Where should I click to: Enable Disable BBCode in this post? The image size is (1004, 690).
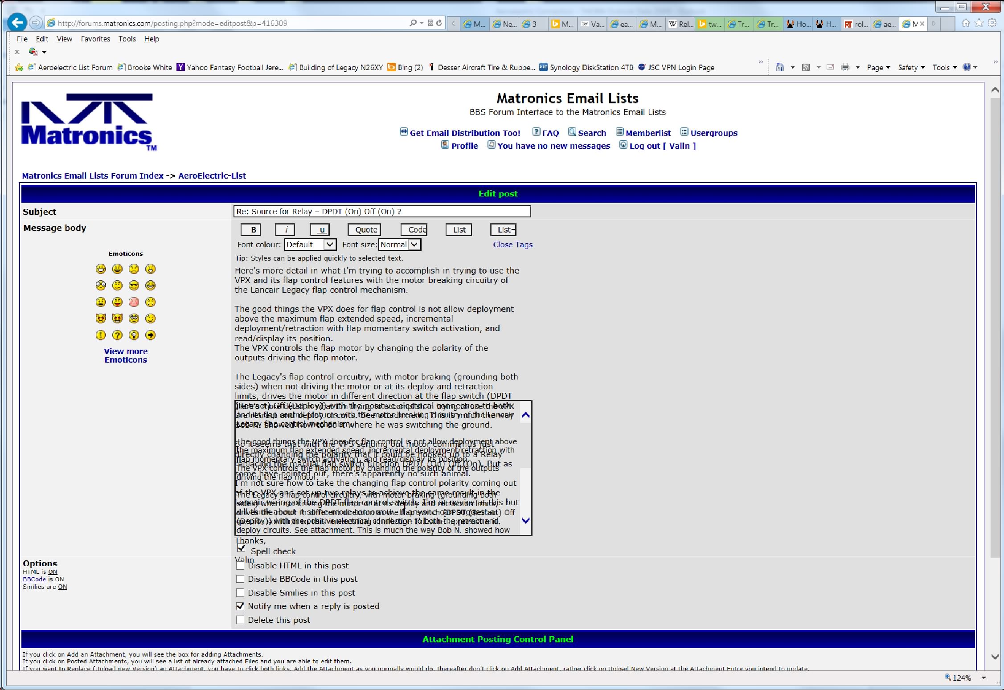(240, 579)
